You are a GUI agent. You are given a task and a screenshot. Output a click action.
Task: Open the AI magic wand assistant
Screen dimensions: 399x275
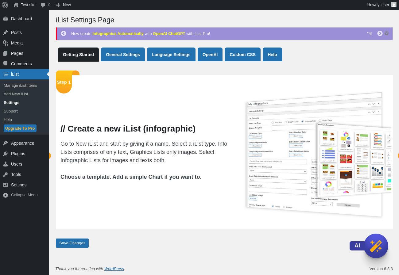[376, 246]
